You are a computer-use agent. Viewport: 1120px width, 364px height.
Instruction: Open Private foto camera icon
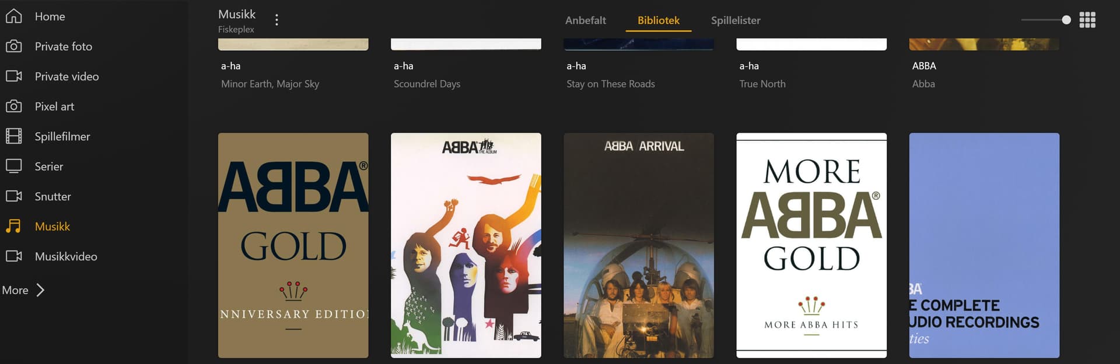click(14, 47)
